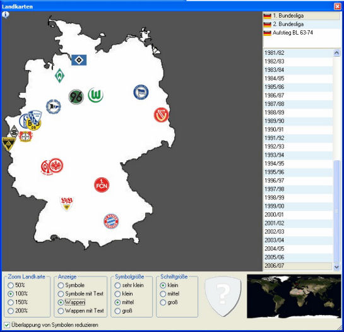Close the Landkarten window

click(x=337, y=6)
